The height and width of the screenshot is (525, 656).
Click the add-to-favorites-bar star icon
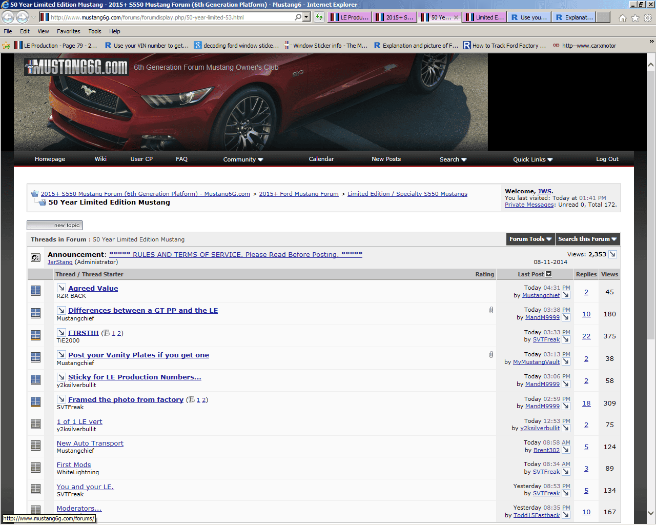6,45
